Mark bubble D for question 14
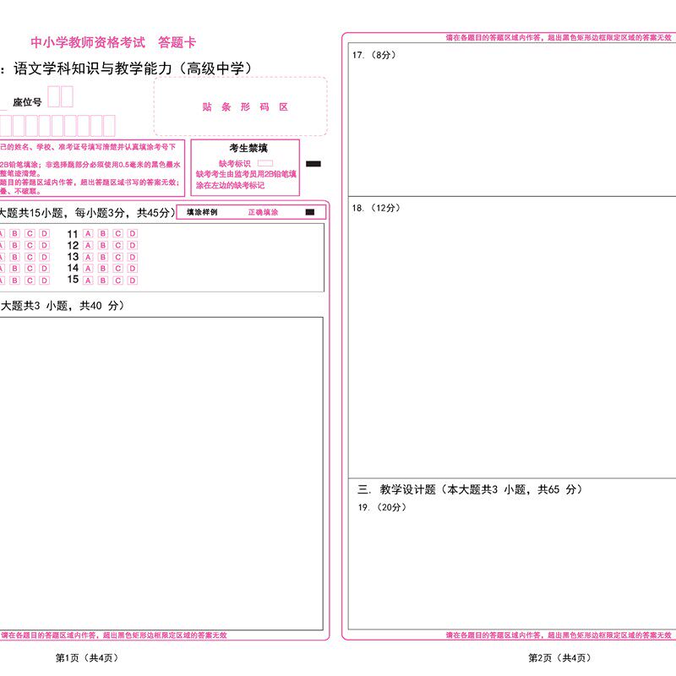The width and height of the screenshot is (676, 676). 133,268
